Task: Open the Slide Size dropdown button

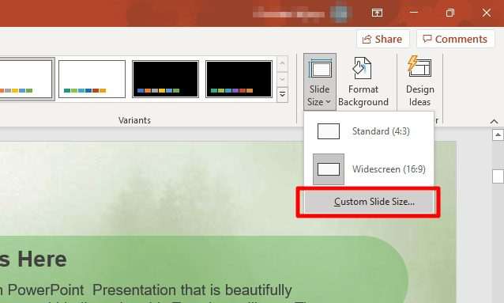Action: pos(319,81)
